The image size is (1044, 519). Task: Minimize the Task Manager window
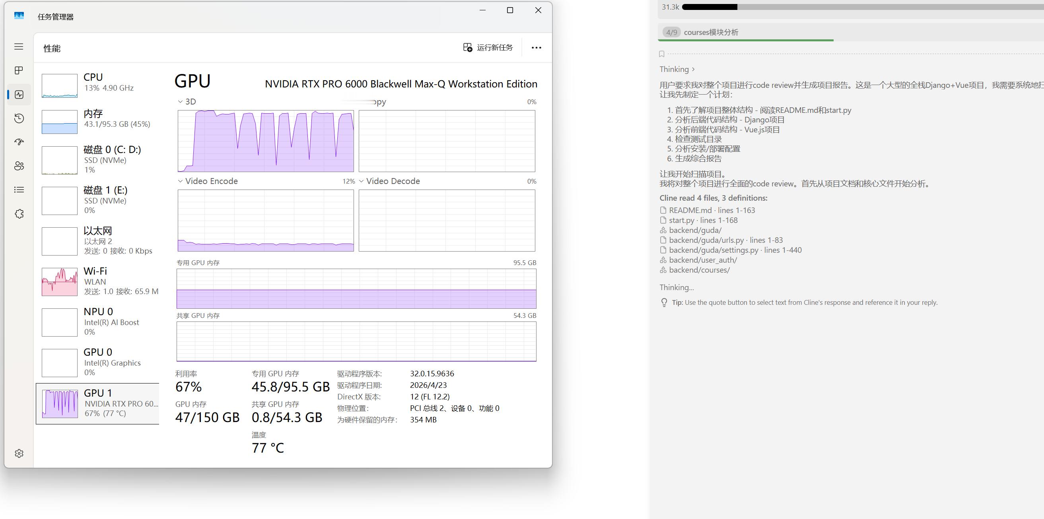tap(482, 10)
